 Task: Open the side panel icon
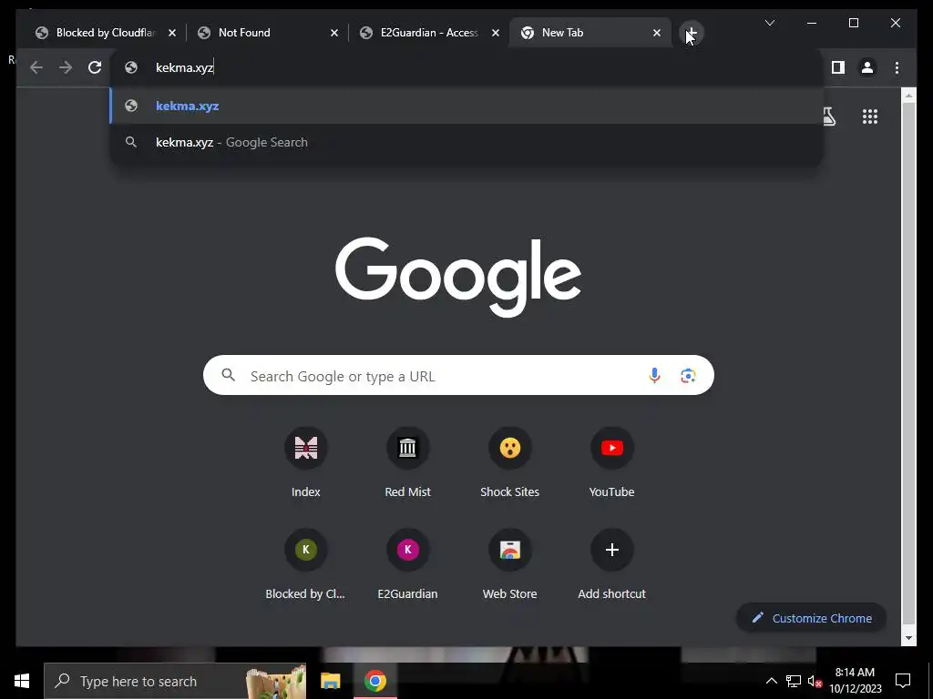coord(838,67)
